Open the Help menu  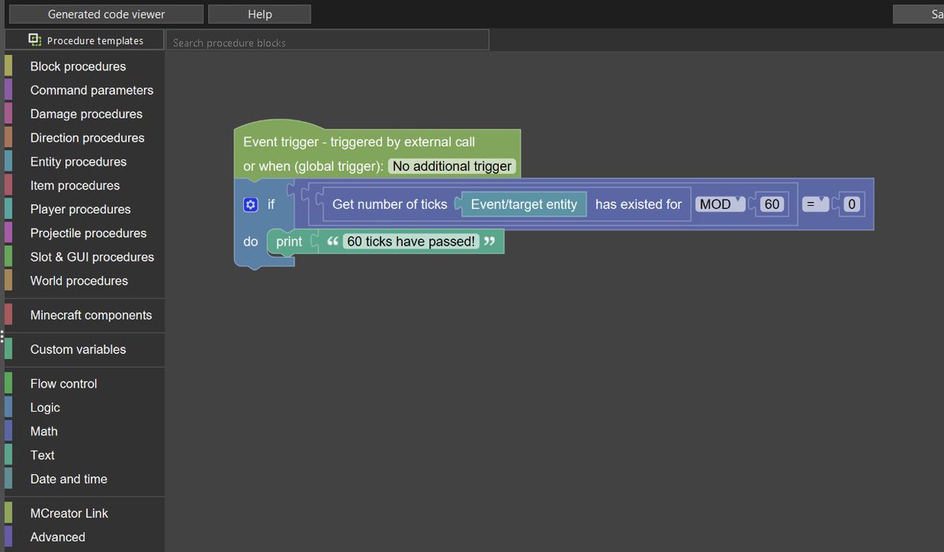[260, 14]
